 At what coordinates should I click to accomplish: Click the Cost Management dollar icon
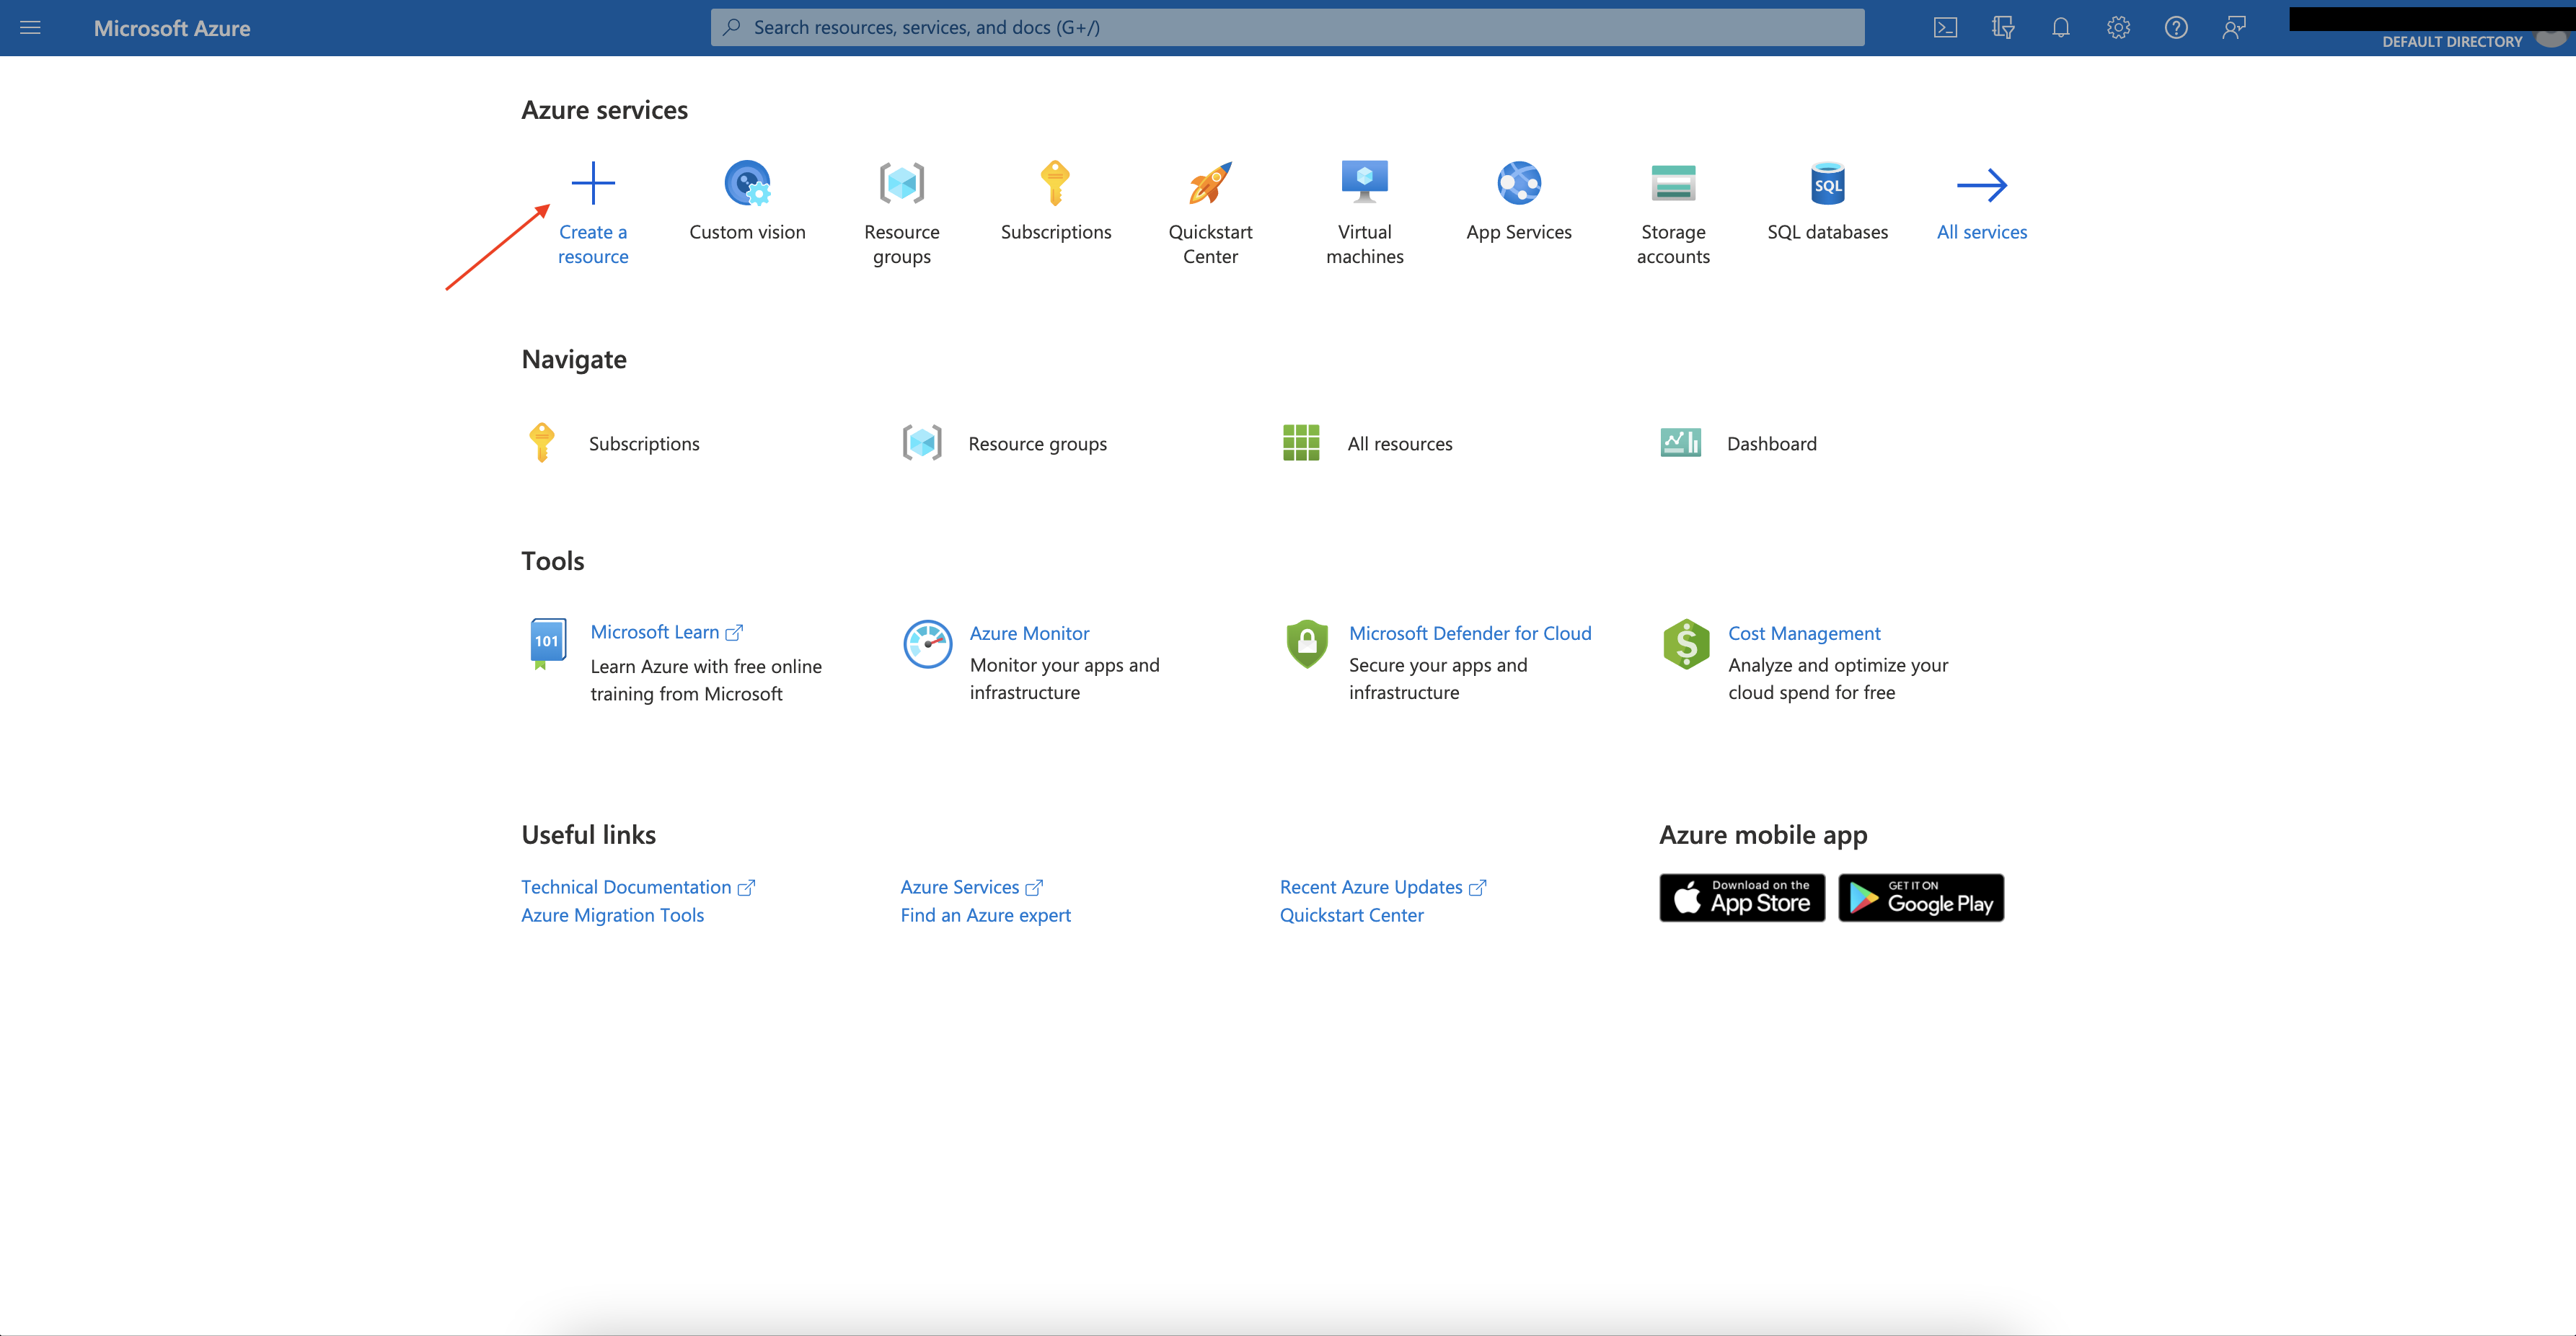pos(1686,643)
